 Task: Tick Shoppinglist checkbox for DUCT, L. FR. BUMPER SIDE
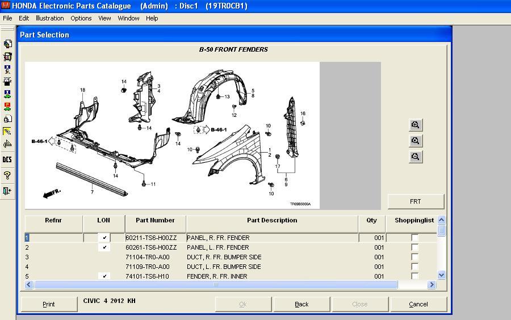point(414,267)
